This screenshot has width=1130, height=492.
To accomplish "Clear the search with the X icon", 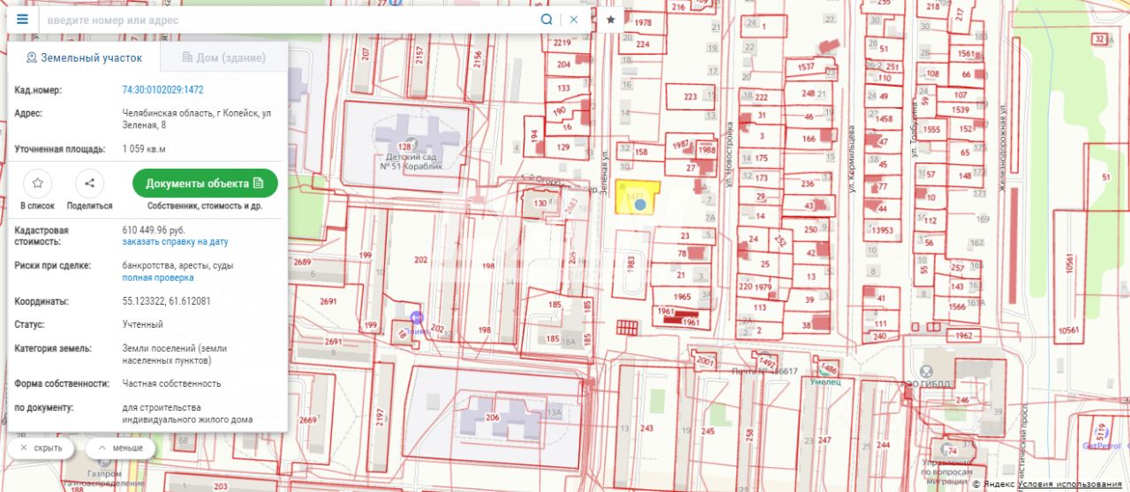I will tap(574, 19).
